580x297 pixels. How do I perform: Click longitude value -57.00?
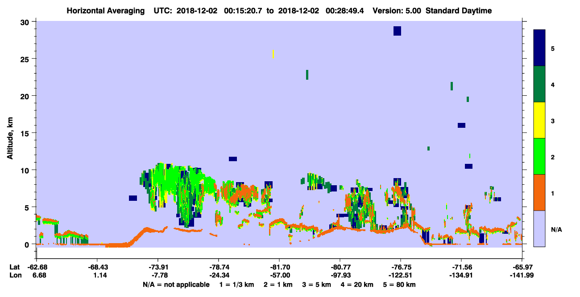click(x=279, y=275)
